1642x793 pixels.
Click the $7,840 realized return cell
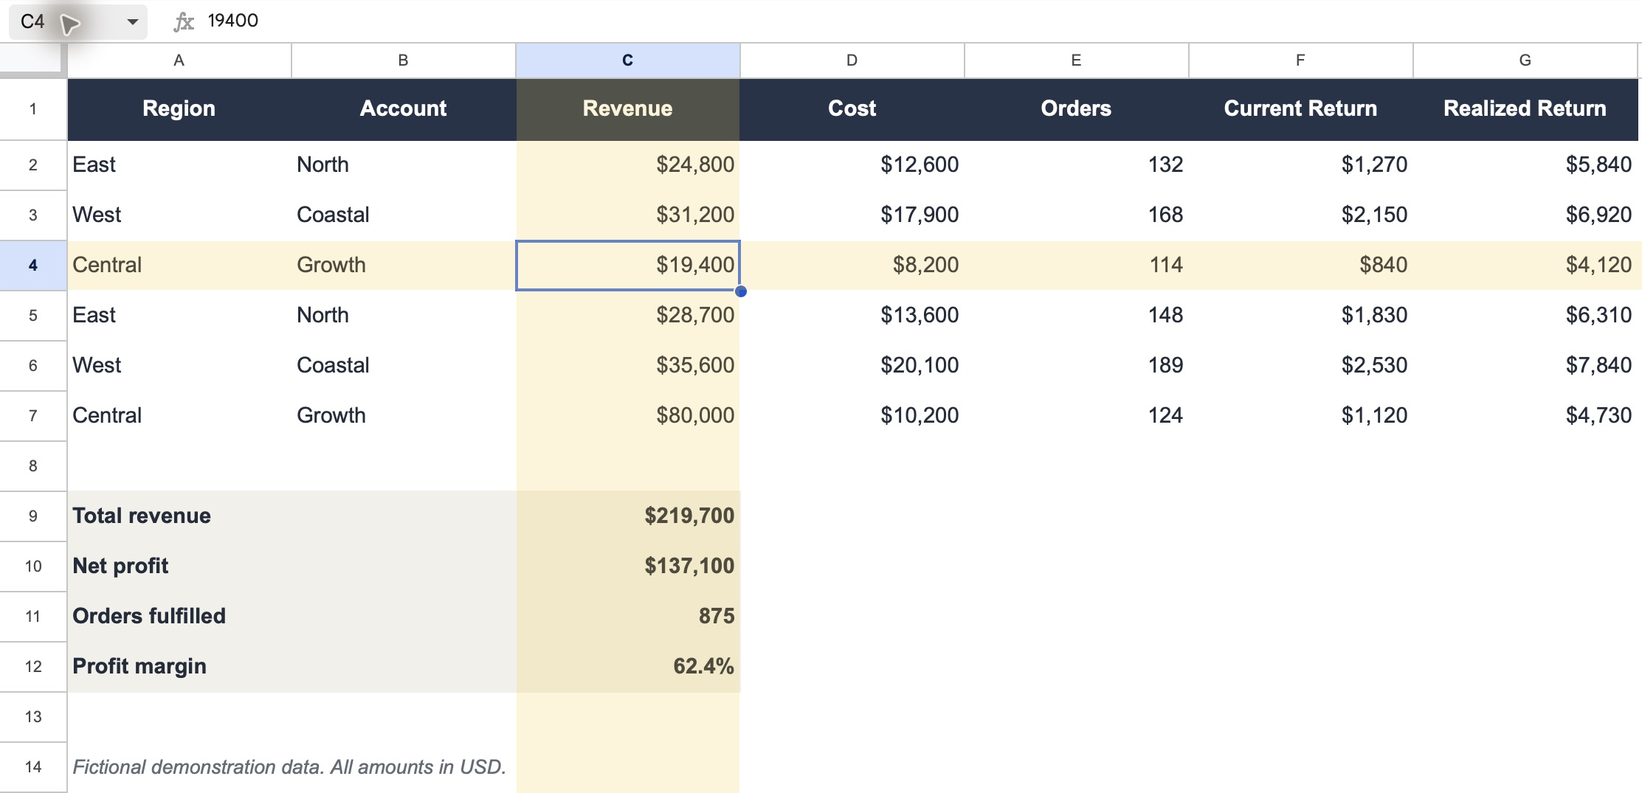pos(1525,365)
